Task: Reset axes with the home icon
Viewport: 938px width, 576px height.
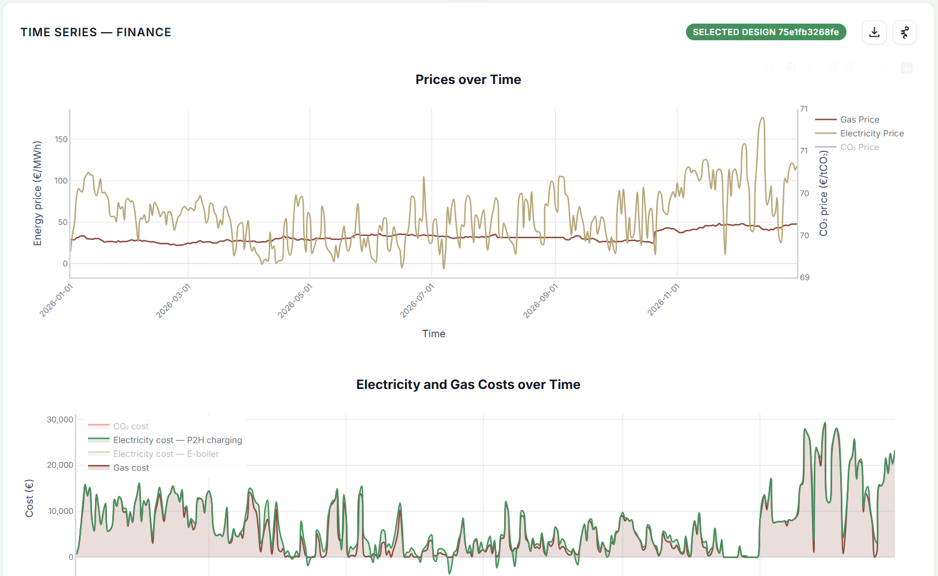Action: (x=884, y=68)
